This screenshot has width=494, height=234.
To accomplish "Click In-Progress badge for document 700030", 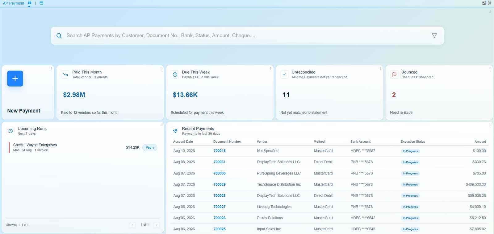I will (x=410, y=174).
